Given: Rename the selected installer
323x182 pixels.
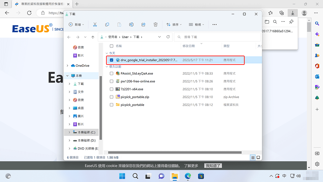Looking at the screenshot, I should (x=131, y=24).
